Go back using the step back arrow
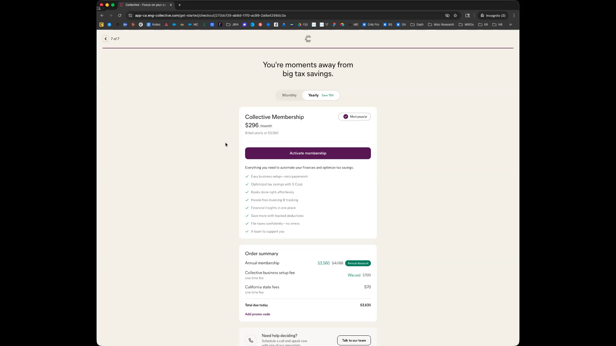Image resolution: width=616 pixels, height=346 pixels. [106, 39]
